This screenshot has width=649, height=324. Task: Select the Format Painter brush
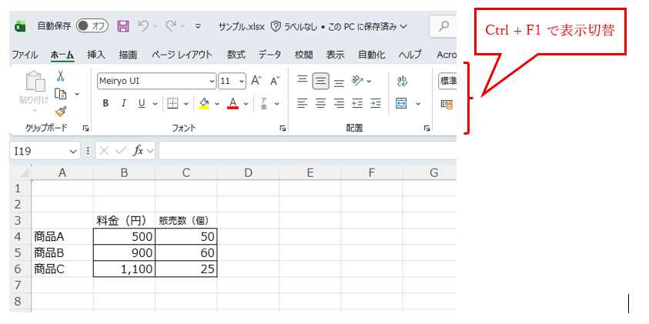(x=60, y=112)
